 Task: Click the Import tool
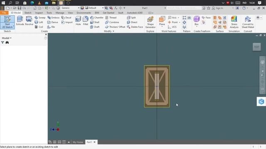point(67,22)
